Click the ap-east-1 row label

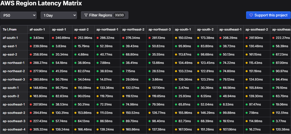coord(14,46)
